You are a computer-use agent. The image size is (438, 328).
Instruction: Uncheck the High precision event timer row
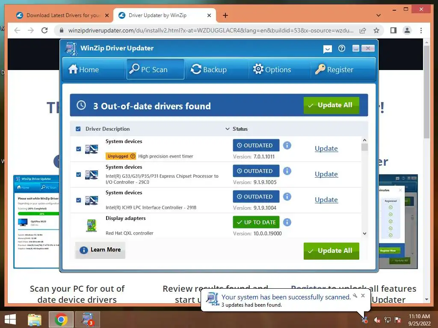pyautogui.click(x=79, y=149)
